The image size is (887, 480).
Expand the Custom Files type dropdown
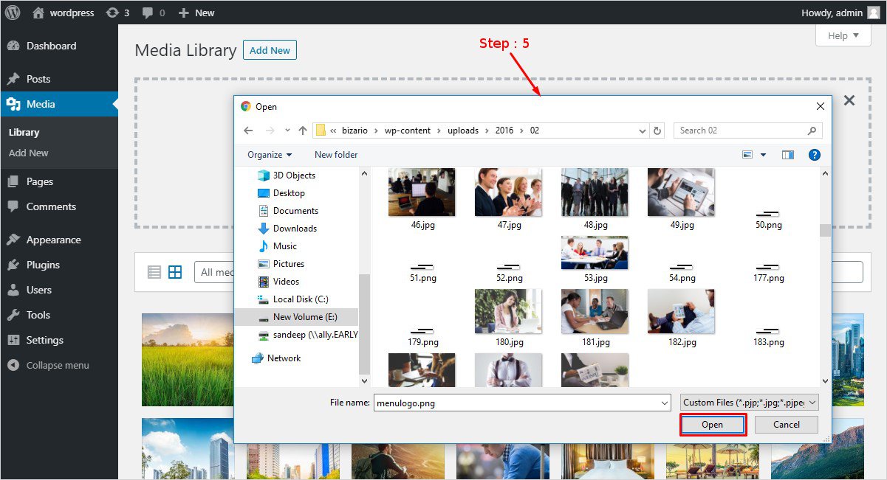click(x=749, y=403)
